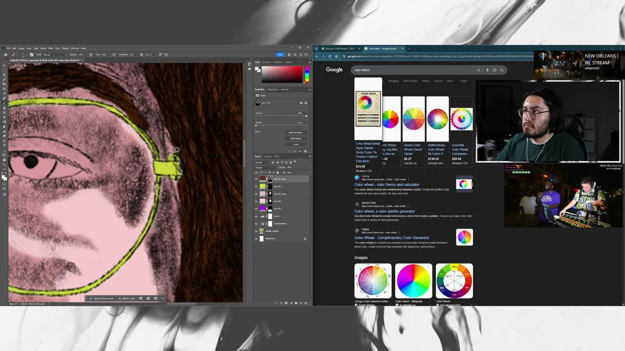The height and width of the screenshot is (351, 625).
Task: Toggle visibility of Hue/Saturation 1 layer
Action: pyautogui.click(x=256, y=224)
